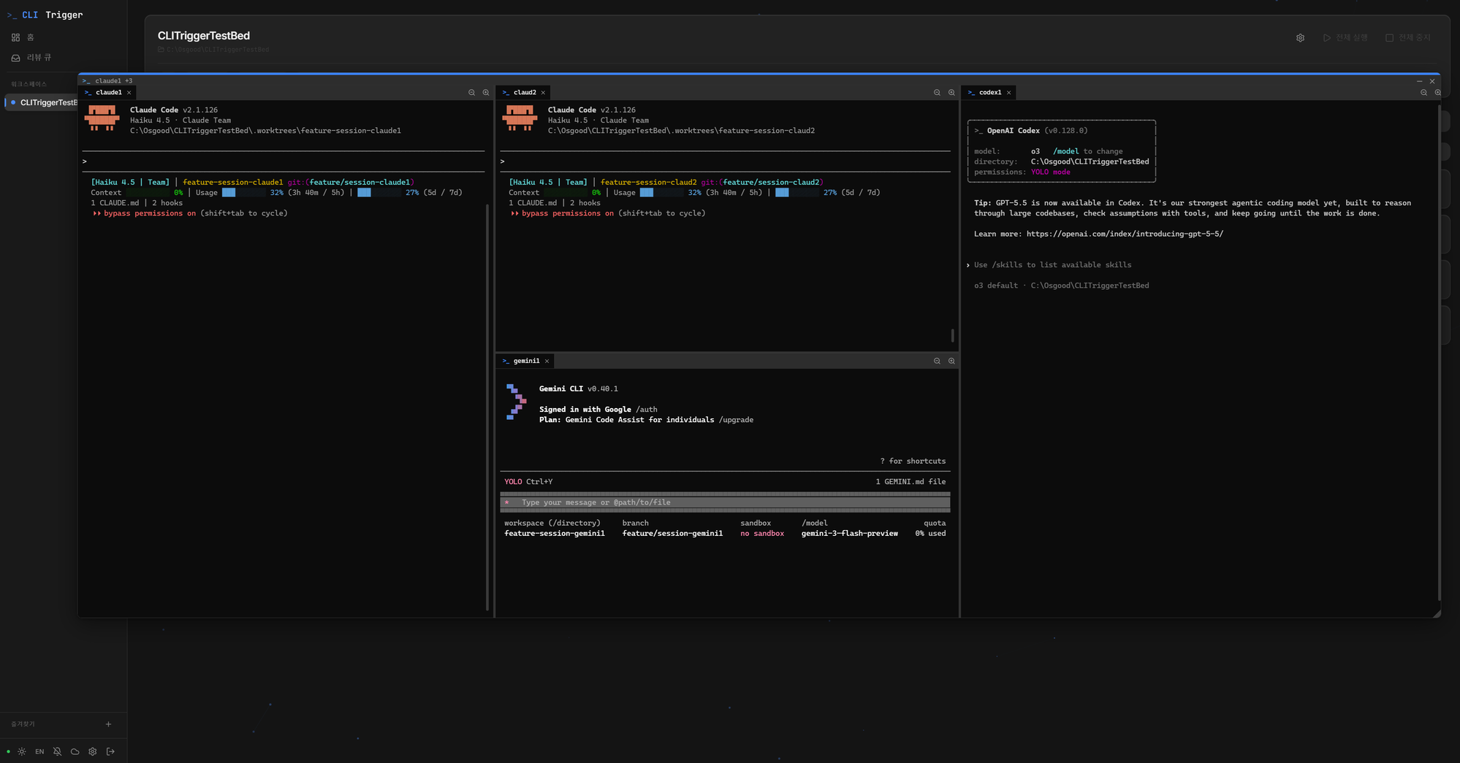
Task: Click '? for shortcuts' in gemini1 pane
Action: click(x=913, y=461)
